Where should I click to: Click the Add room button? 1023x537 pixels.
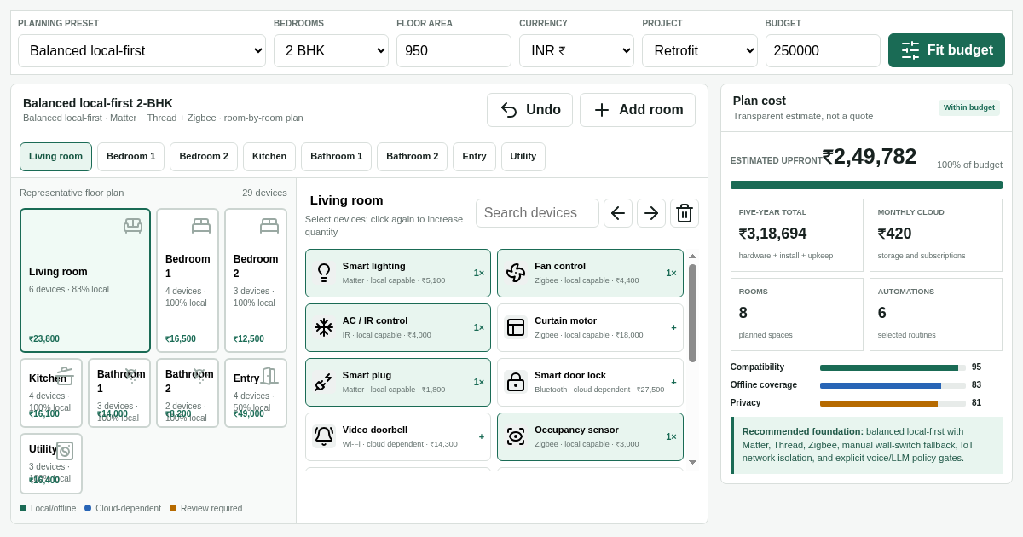tap(638, 110)
